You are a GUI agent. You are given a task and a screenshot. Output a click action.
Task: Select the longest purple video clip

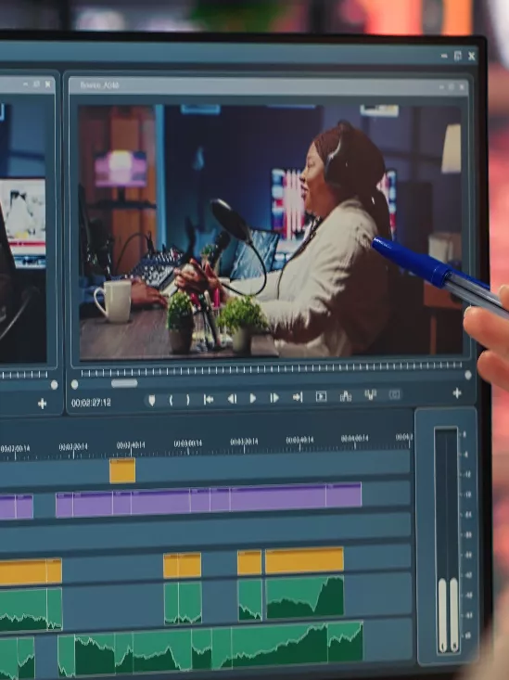click(278, 499)
